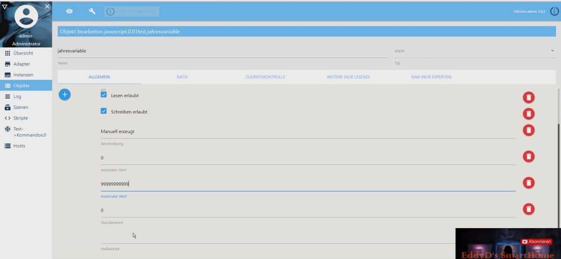Open Instanzen in sidebar

26,75
